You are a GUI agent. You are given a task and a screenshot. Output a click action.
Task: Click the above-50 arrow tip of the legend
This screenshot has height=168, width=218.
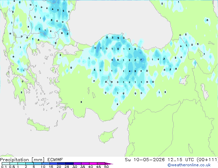point(109,164)
